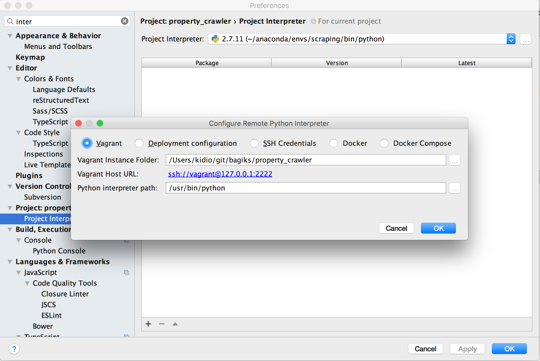Clear the settings search field
The width and height of the screenshot is (540, 361).
coord(124,21)
